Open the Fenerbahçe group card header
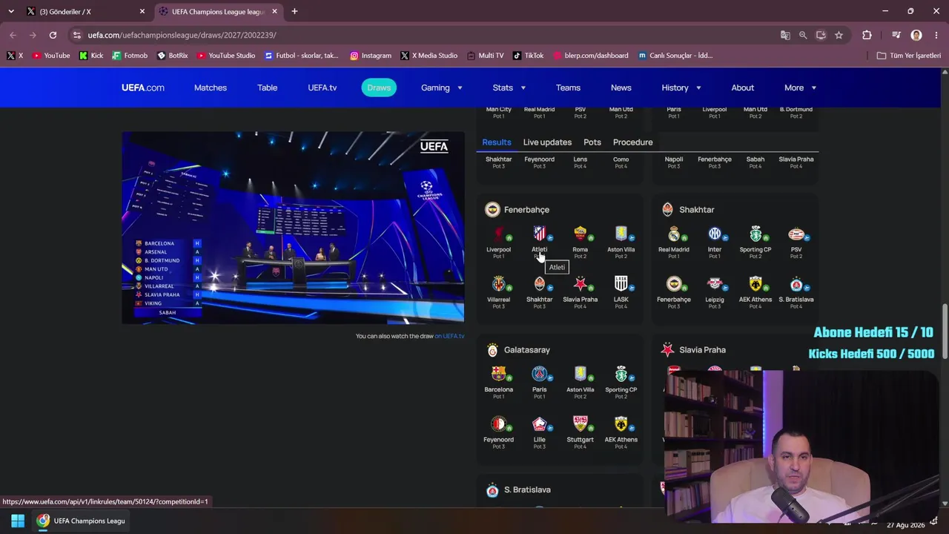The image size is (949, 534). [518, 210]
